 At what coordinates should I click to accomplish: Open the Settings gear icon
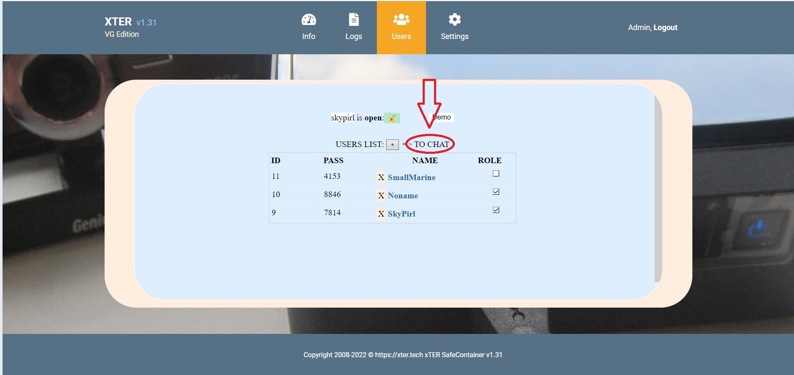pyautogui.click(x=454, y=20)
